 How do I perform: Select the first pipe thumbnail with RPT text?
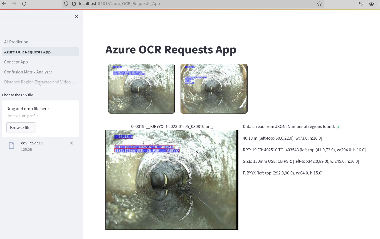pos(142,89)
